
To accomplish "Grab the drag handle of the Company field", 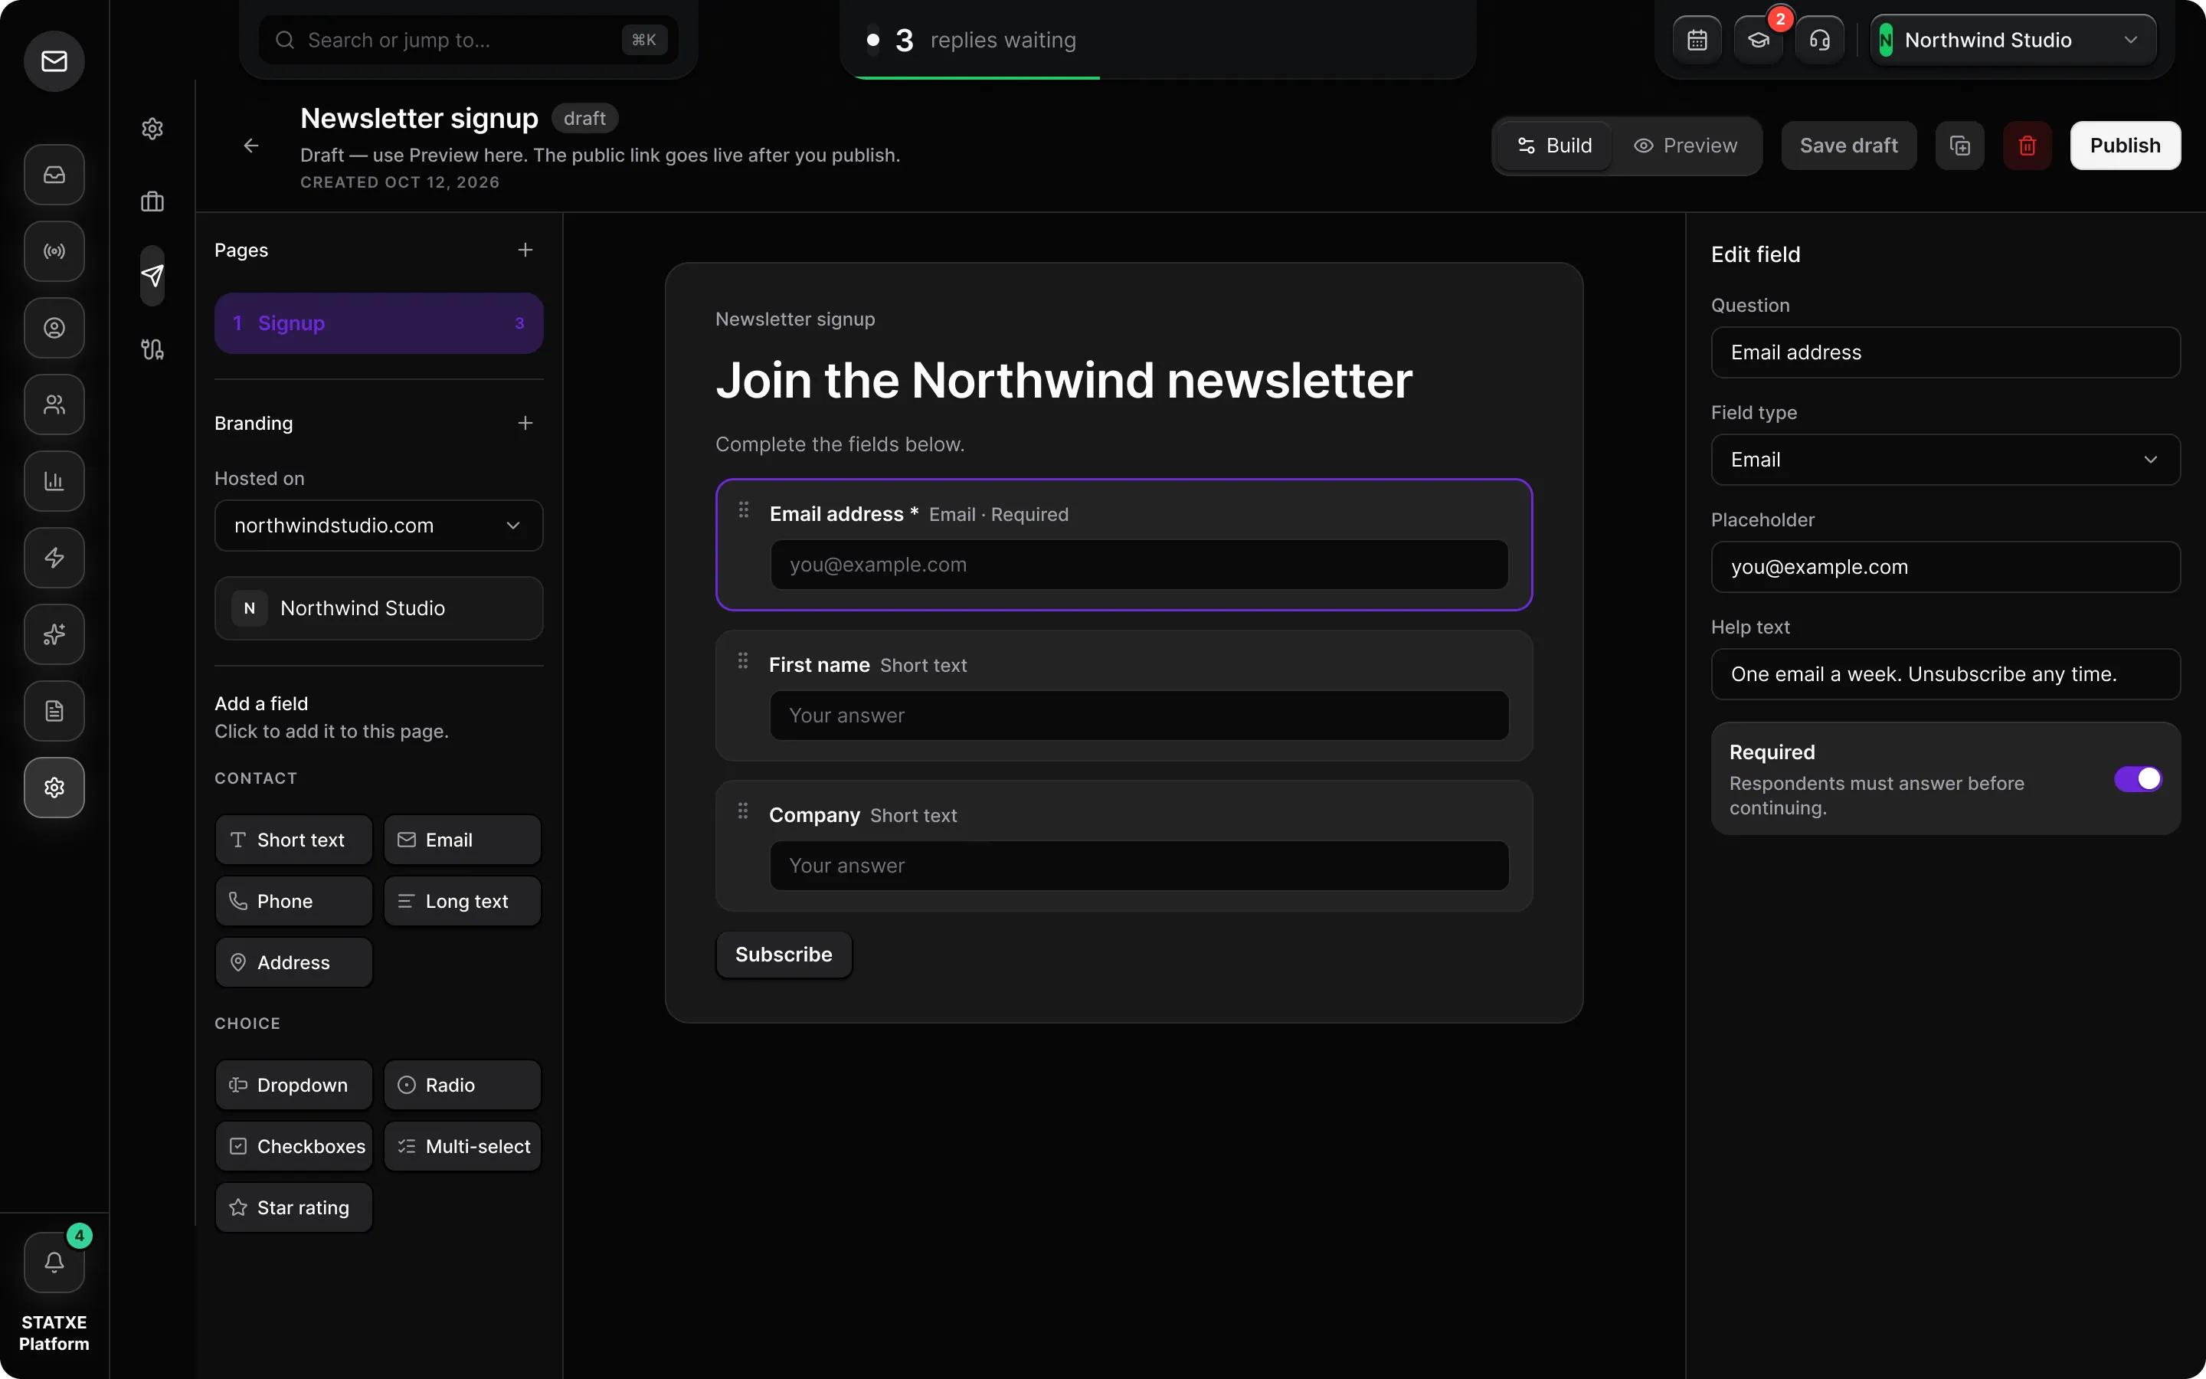I will 743,811.
